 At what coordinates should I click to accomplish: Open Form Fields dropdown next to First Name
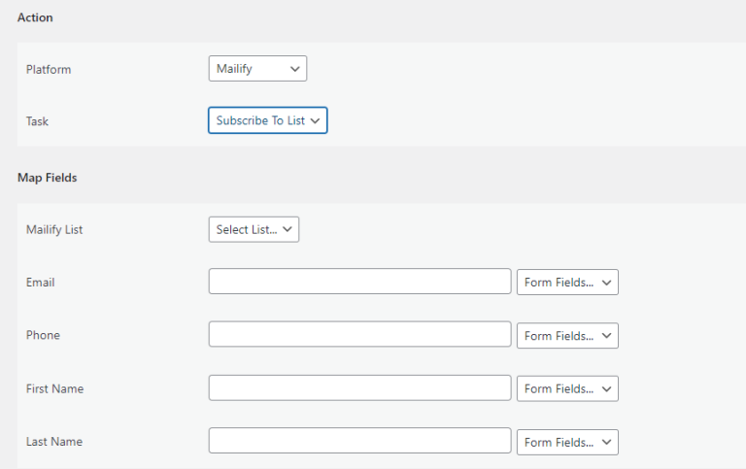click(x=567, y=388)
